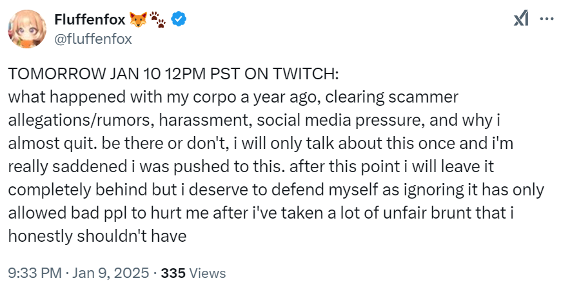This screenshot has height=285, width=561.
Task: Click the "allegations/rumors, harassment" text line
Action: tap(253, 121)
